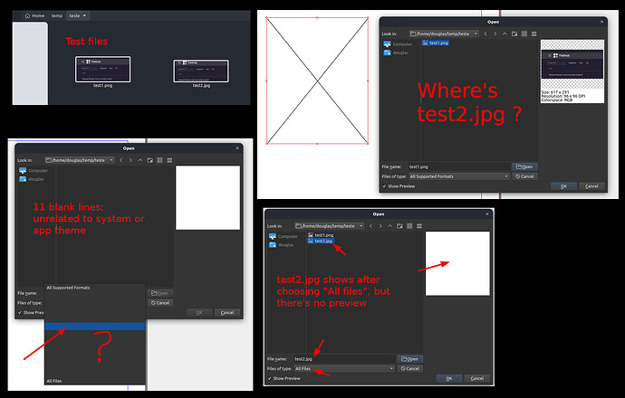Image resolution: width=625 pixels, height=398 pixels.
Task: Go forward in the dialog listing test2.jpg
Action: (x=380, y=226)
